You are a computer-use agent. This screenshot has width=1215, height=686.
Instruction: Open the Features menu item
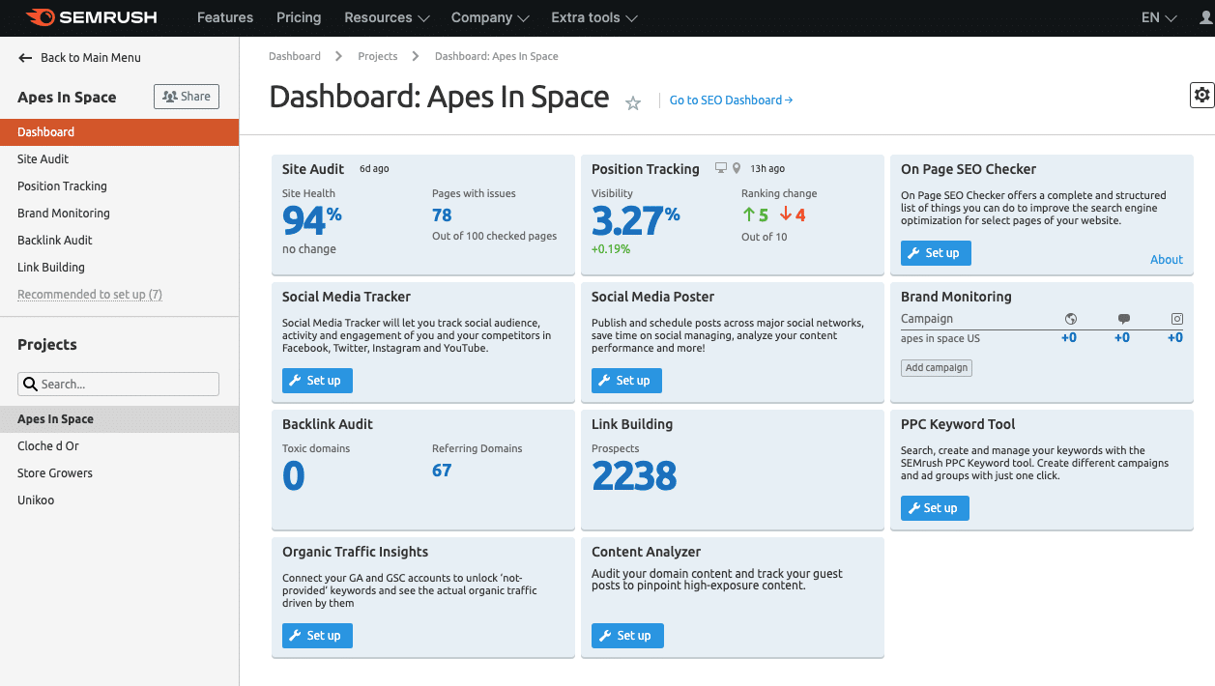[225, 17]
